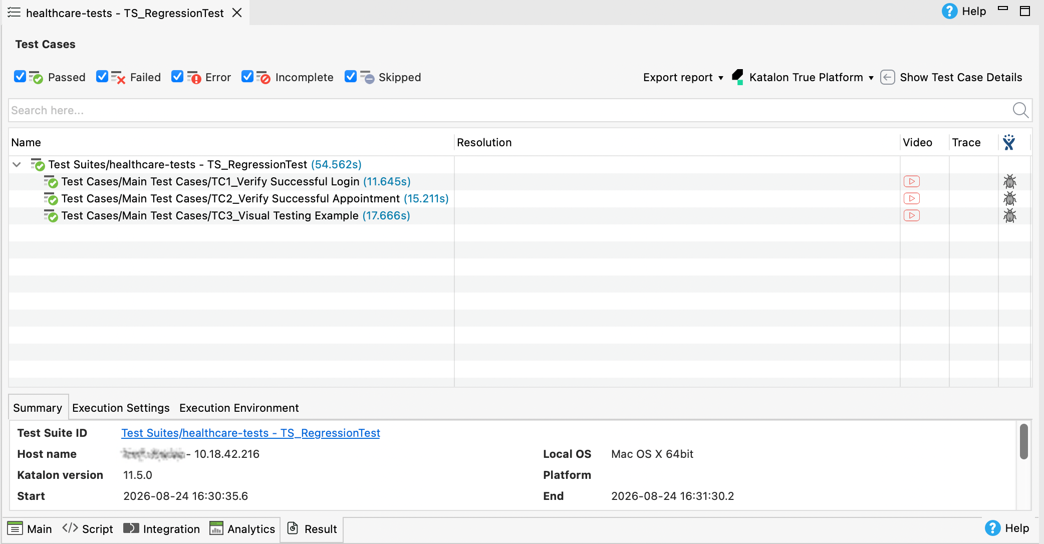Click the Failed filter status icon
This screenshot has width=1044, height=544.
(x=118, y=77)
